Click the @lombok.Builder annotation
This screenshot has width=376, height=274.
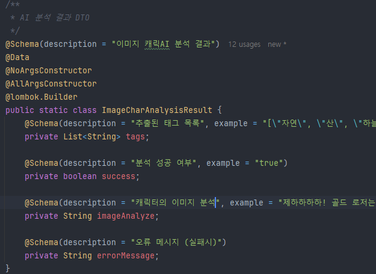(42, 97)
